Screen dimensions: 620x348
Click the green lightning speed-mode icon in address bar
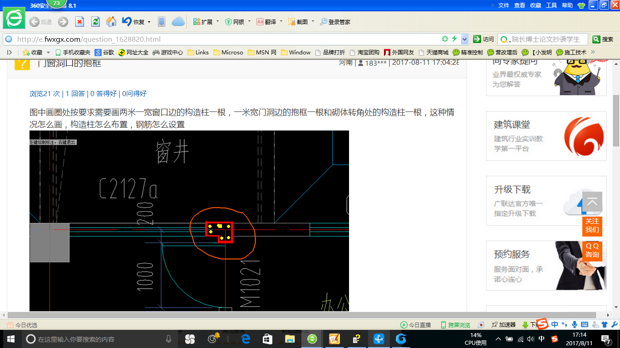pos(454,39)
